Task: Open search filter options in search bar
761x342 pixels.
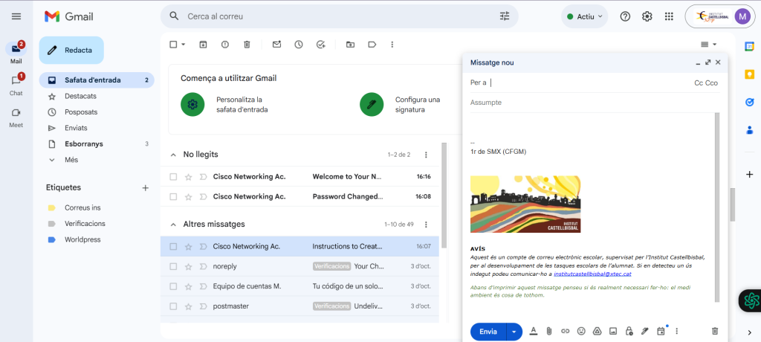Action: [x=505, y=16]
